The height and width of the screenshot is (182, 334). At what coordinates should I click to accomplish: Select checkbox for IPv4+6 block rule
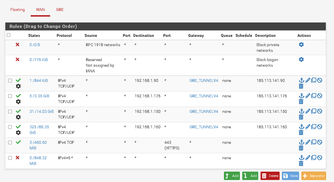click(x=10, y=158)
